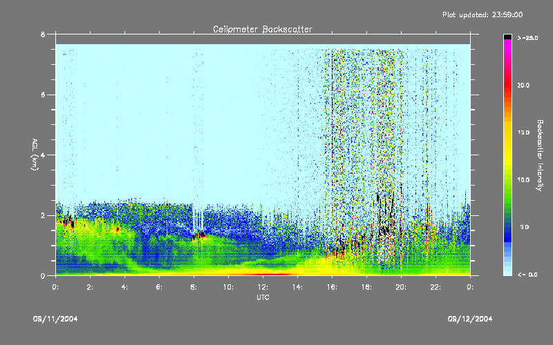Click the "5.0" colorbar label
This screenshot has height=345, width=553.
point(525,227)
